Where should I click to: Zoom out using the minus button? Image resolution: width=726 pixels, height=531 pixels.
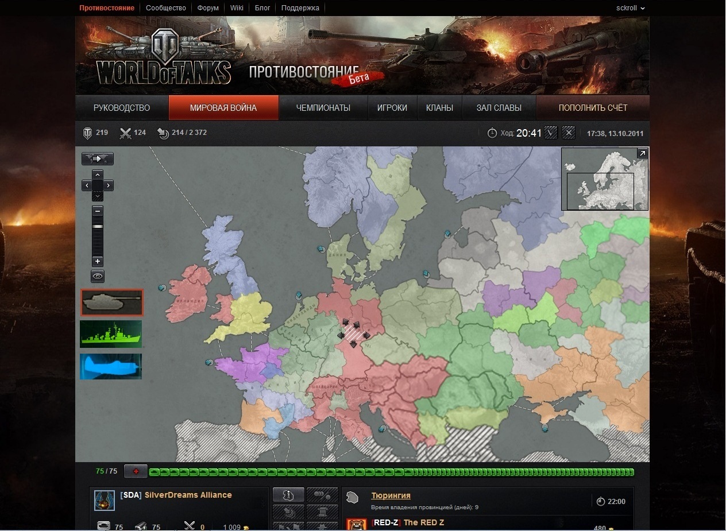[98, 211]
